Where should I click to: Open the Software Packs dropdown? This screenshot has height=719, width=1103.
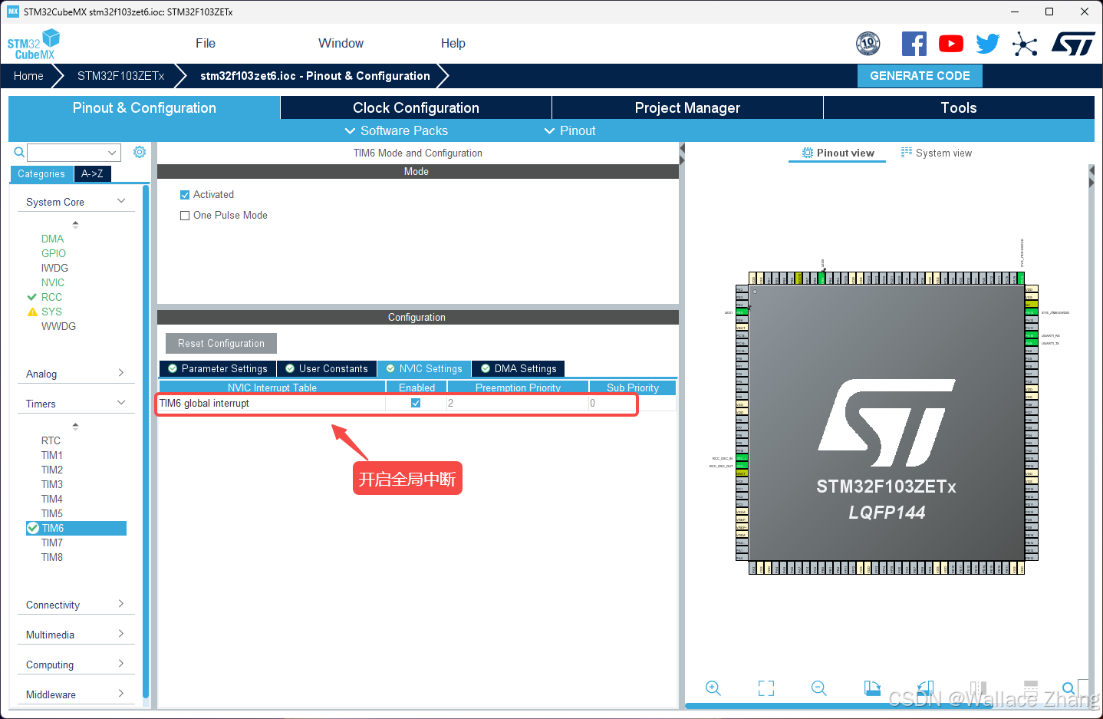(x=397, y=131)
